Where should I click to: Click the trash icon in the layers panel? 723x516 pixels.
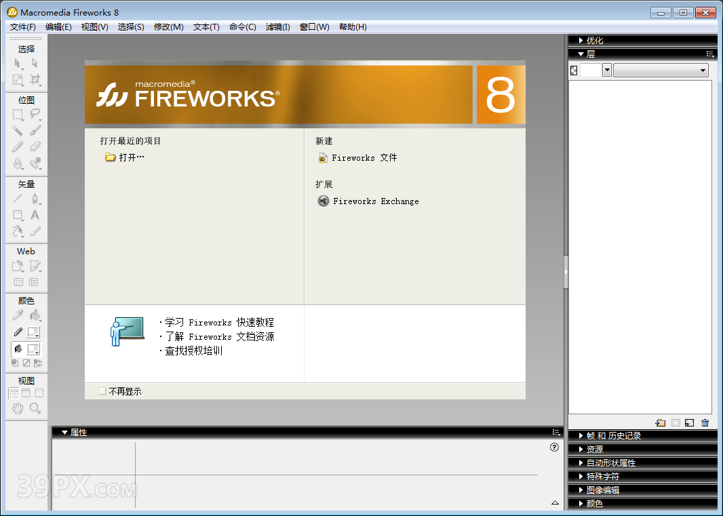(x=705, y=422)
